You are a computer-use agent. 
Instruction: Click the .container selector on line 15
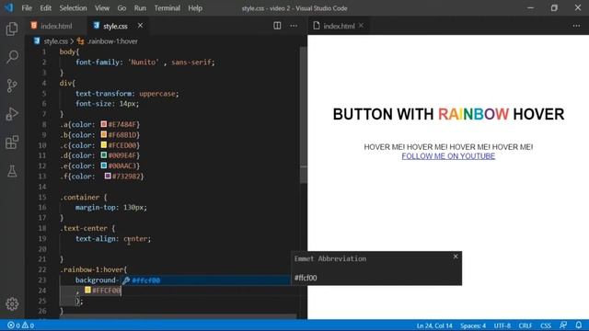tap(81, 197)
